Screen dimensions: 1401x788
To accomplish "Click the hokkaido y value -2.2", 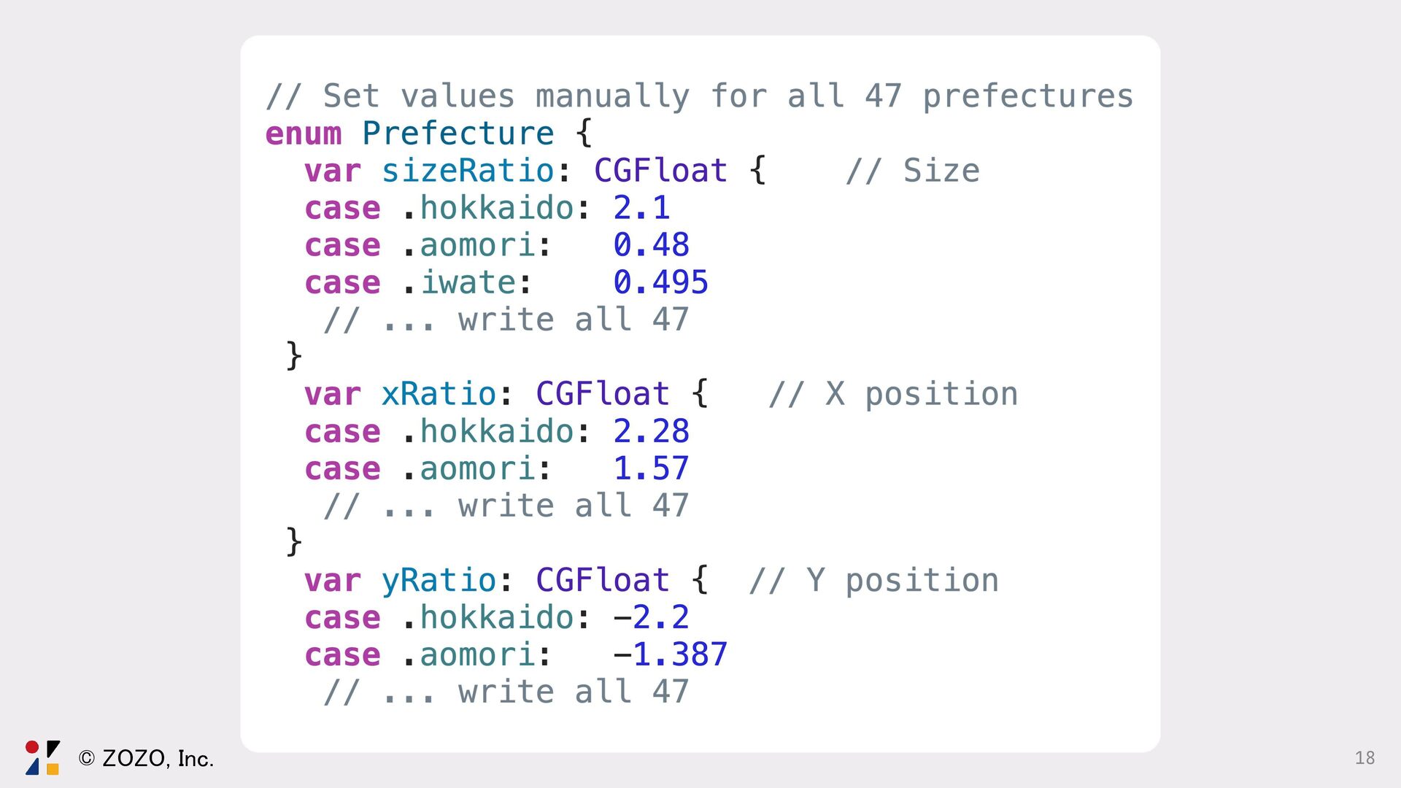I will (651, 617).
